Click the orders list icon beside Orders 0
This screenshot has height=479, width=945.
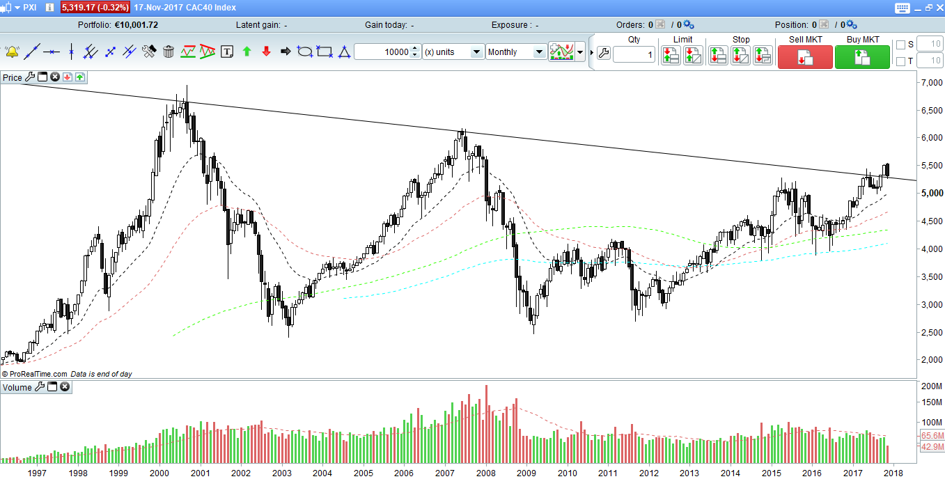pos(661,25)
